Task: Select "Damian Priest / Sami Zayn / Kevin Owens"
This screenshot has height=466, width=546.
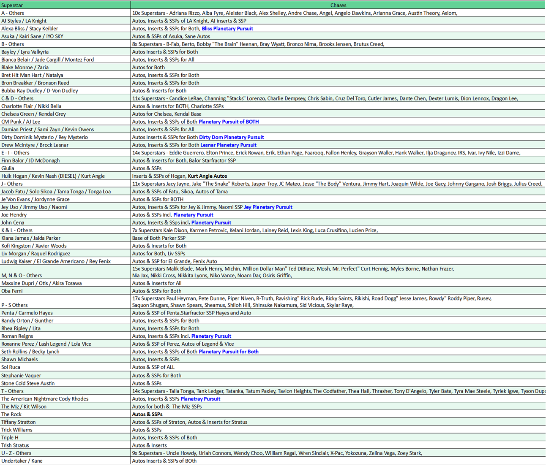Action: pyautogui.click(x=65, y=130)
